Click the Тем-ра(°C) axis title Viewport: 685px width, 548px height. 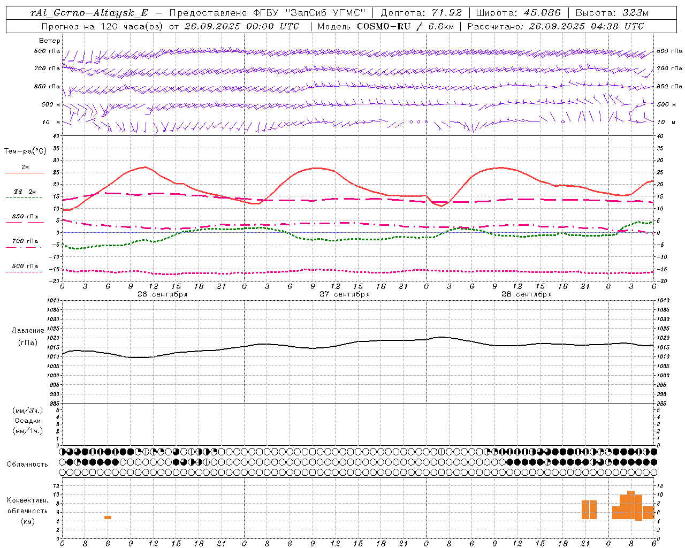click(25, 151)
